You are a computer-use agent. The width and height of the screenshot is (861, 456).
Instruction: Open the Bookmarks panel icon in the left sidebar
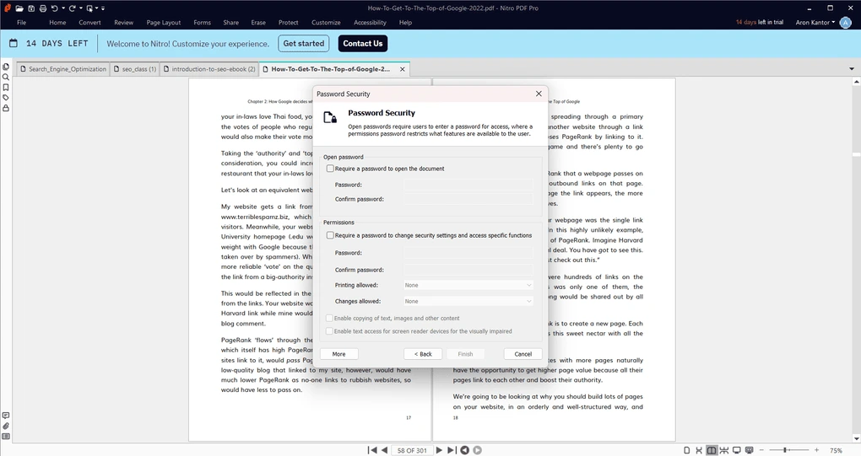coord(6,88)
